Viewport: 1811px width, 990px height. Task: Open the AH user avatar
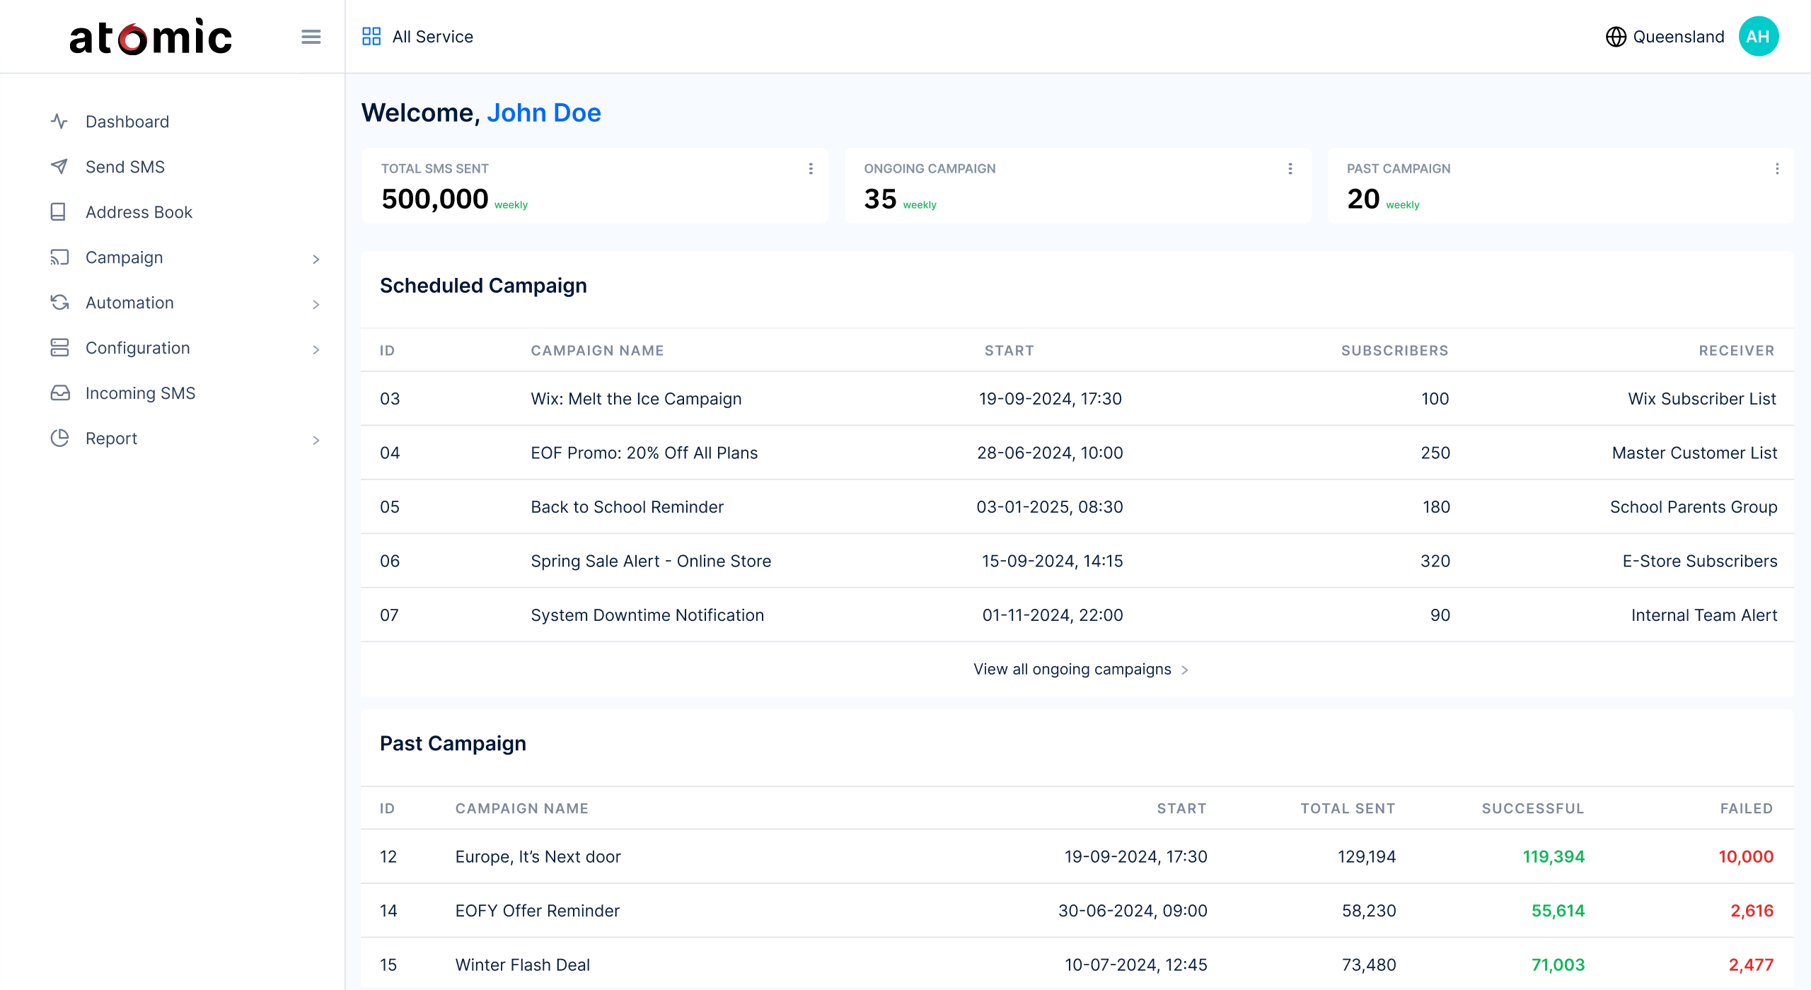1758,37
